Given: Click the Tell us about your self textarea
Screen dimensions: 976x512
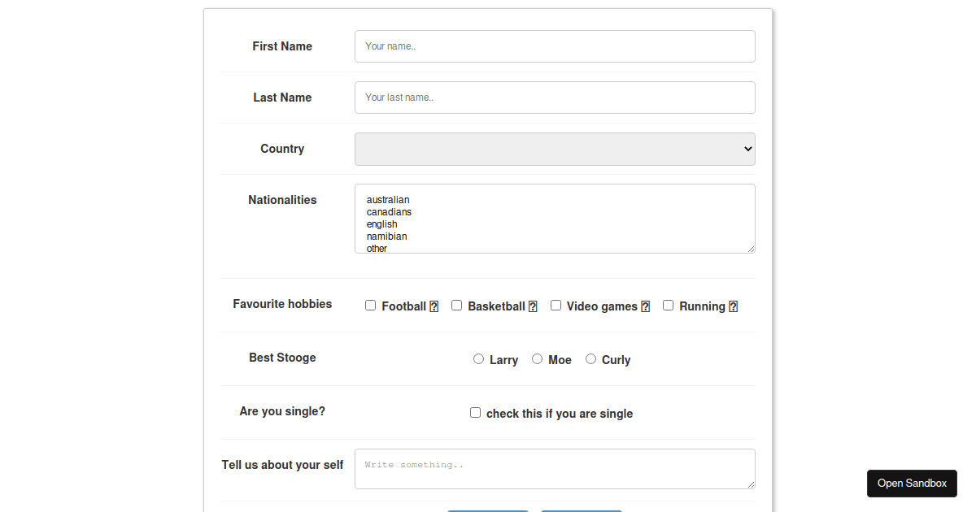Looking at the screenshot, I should pyautogui.click(x=555, y=468).
